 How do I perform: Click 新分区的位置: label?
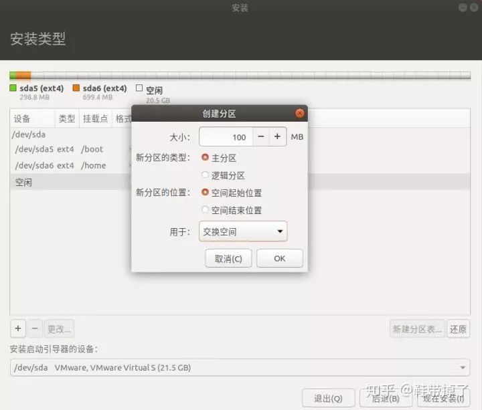(163, 192)
